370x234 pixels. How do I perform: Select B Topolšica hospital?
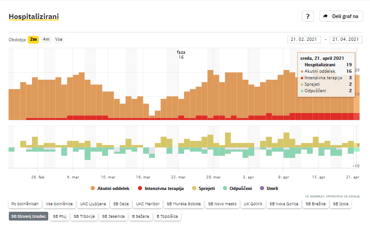click(x=167, y=216)
